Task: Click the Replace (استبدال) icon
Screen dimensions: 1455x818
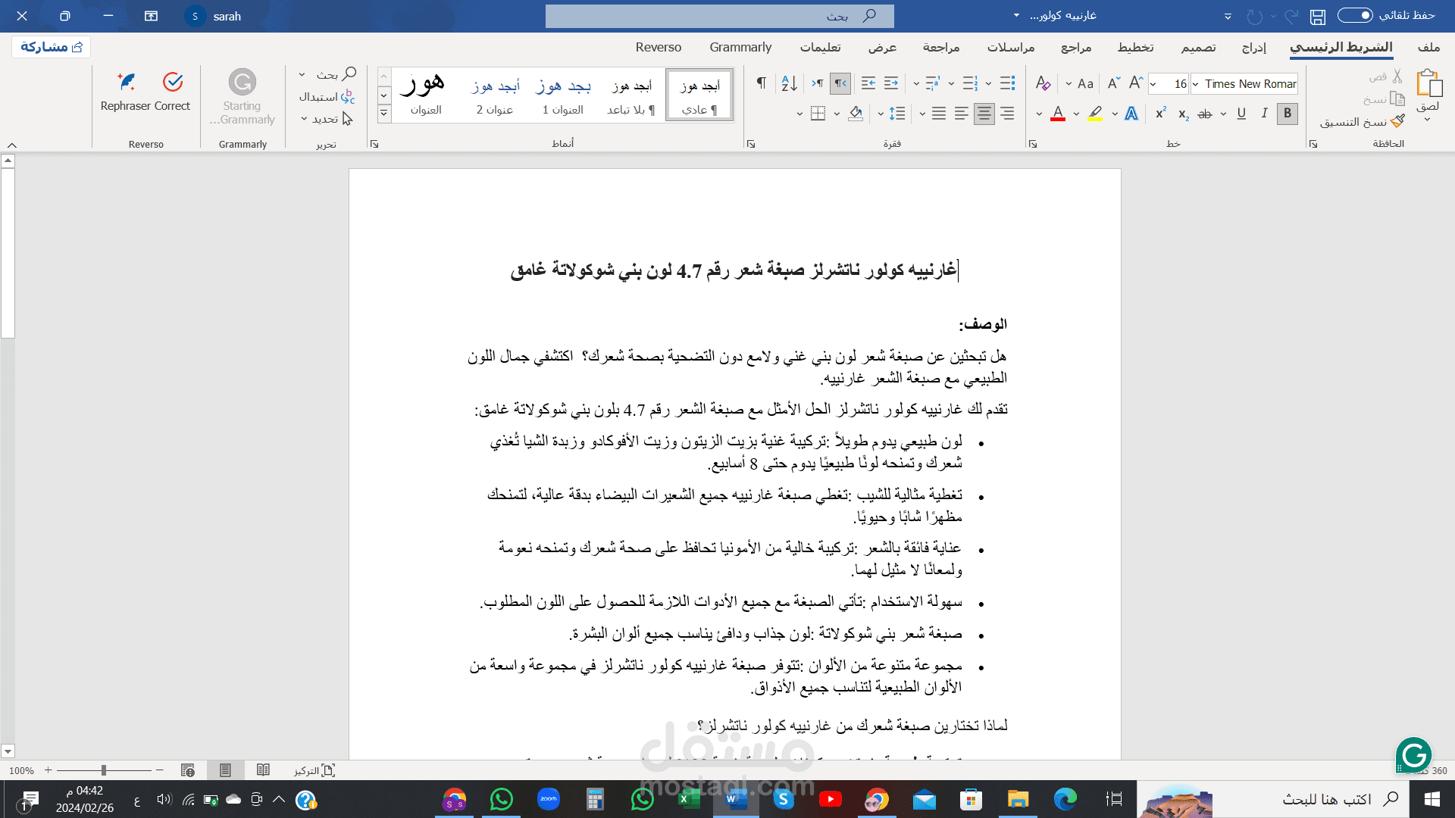Action: (348, 96)
